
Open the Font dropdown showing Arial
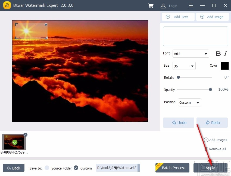point(191,54)
